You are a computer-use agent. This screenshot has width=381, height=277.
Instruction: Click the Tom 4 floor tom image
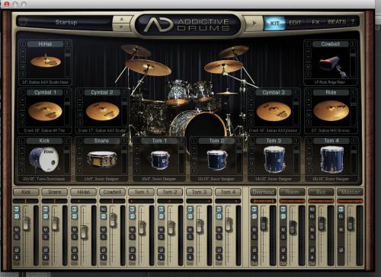(x=331, y=160)
